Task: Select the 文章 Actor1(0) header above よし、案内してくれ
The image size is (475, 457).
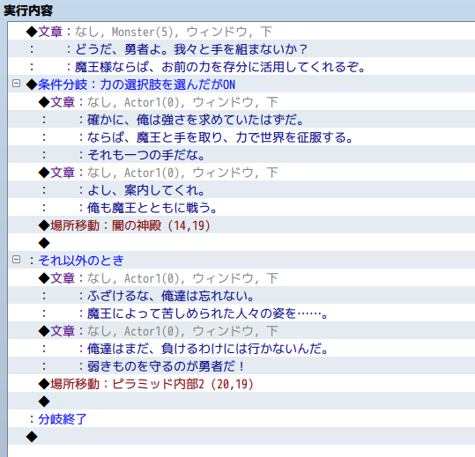Action: click(x=241, y=173)
